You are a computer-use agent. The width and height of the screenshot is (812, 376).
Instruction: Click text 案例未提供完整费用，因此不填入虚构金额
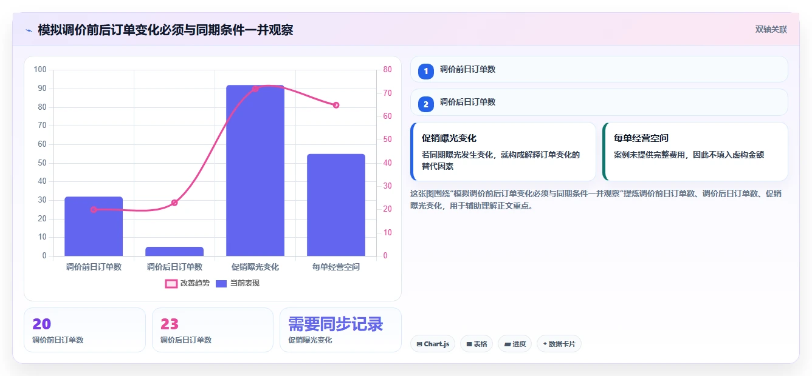point(689,155)
